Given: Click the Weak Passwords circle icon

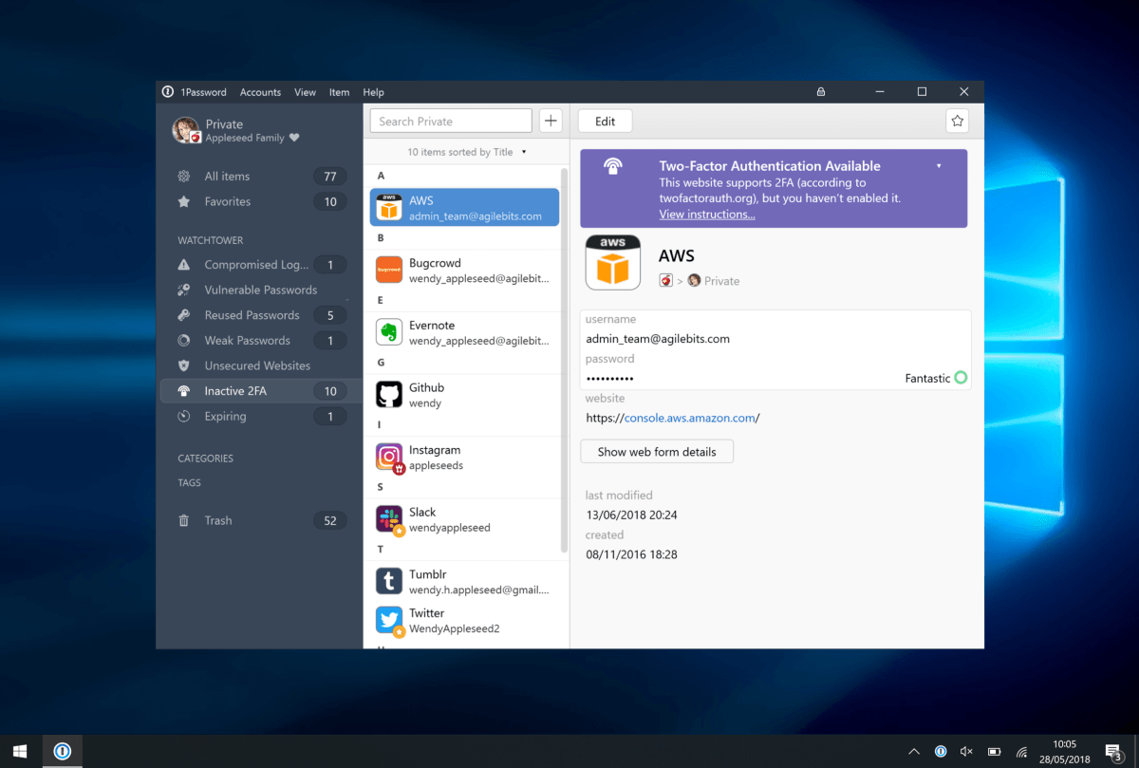Looking at the screenshot, I should (x=184, y=340).
